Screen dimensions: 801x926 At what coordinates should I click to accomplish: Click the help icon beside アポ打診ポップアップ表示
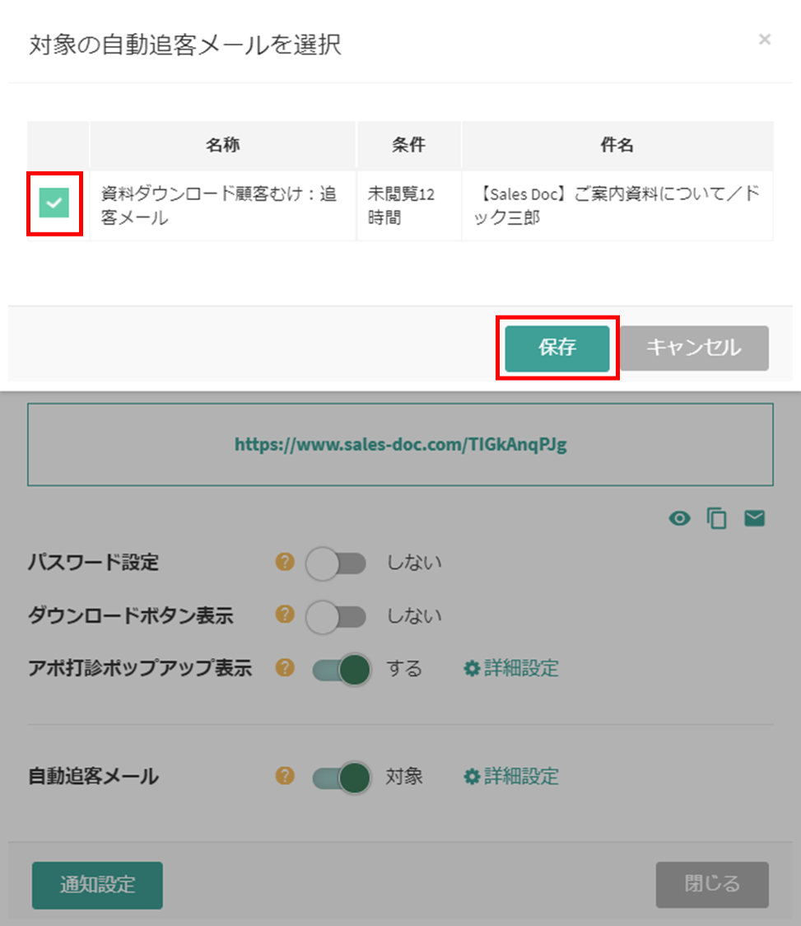(x=284, y=669)
